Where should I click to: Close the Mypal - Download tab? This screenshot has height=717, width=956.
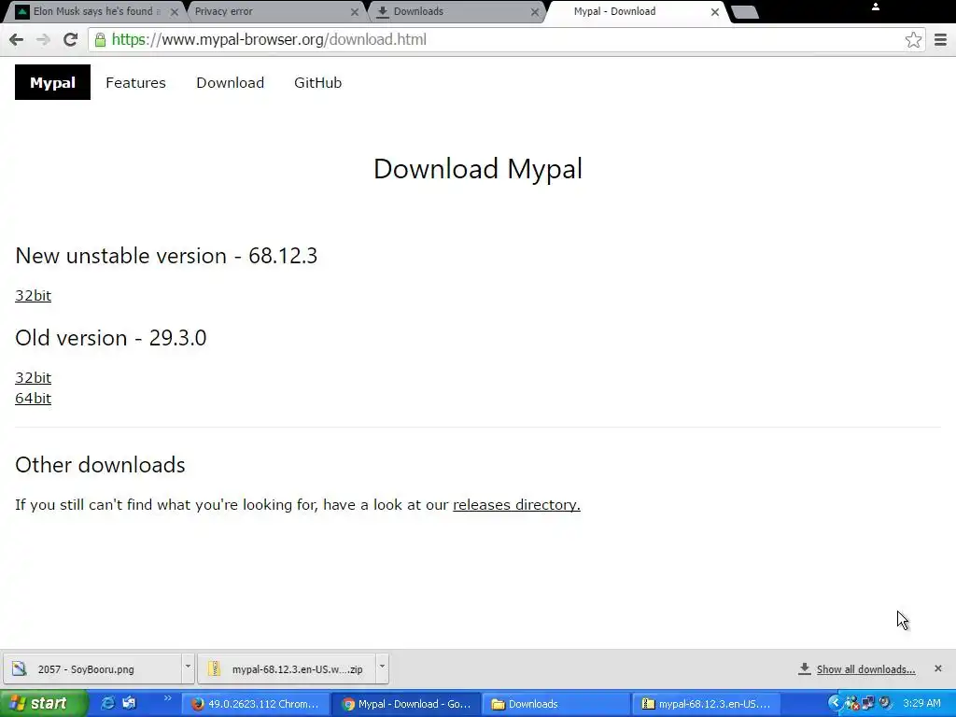click(x=714, y=12)
